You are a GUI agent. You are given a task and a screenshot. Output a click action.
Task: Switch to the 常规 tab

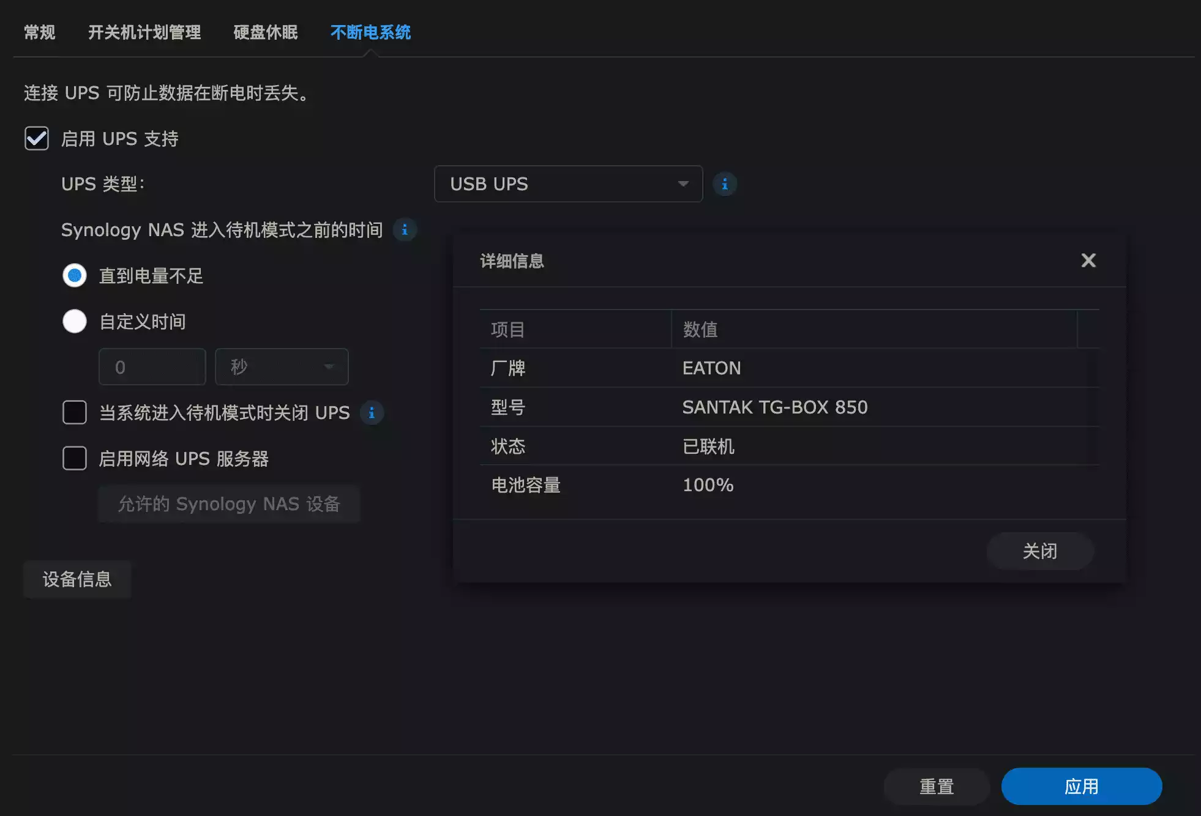click(x=39, y=32)
